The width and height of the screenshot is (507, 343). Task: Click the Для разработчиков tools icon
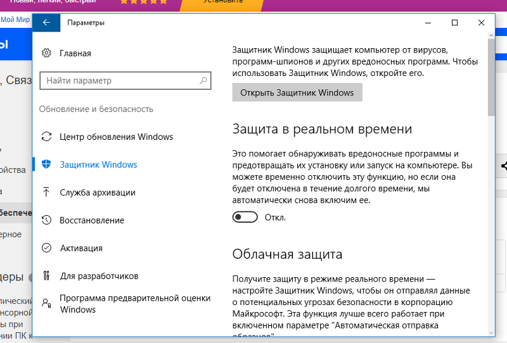(46, 276)
